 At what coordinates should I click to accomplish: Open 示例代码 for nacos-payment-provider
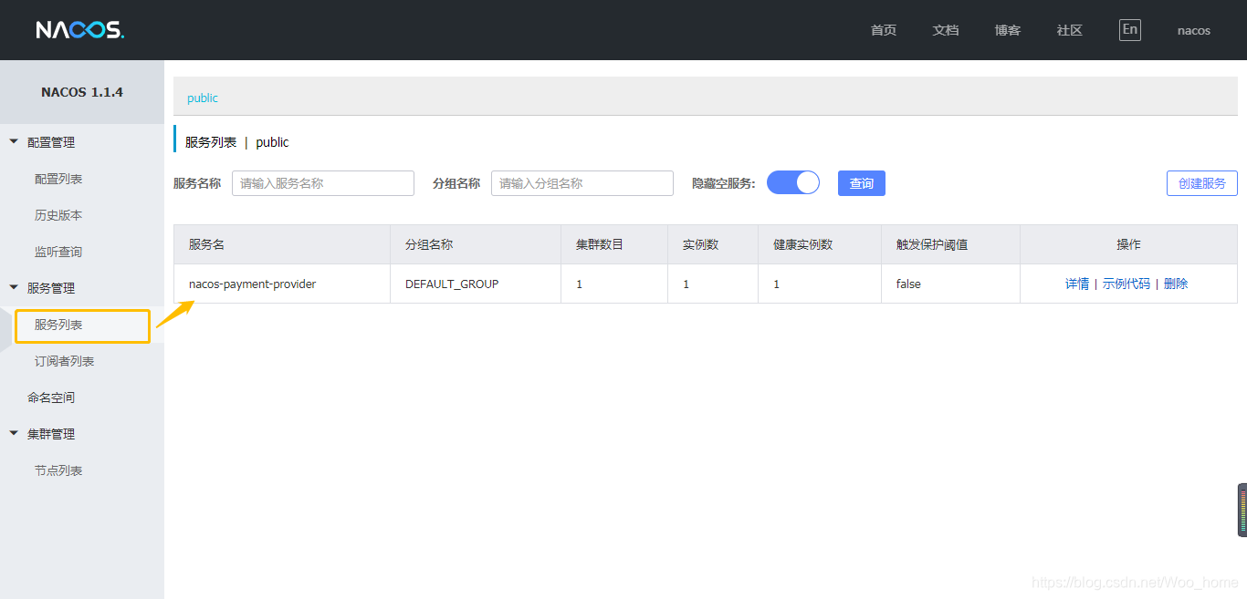click(x=1126, y=284)
